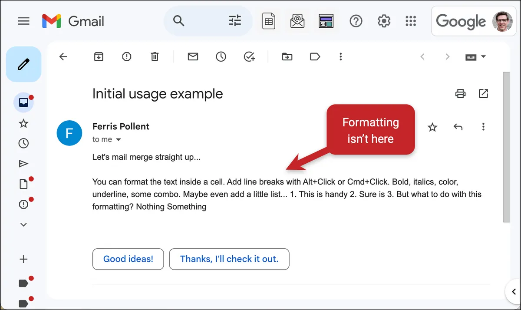Apply a label to the email

coord(315,56)
